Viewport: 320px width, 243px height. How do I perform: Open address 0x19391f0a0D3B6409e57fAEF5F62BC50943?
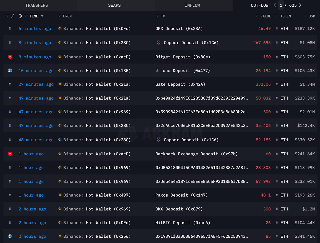(x=202, y=236)
